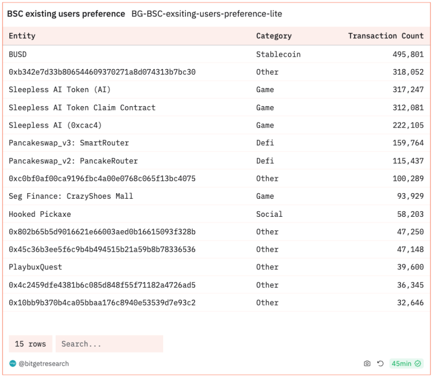This screenshot has width=433, height=378.
Task: Click the bitgetresearch avatar icon
Action: click(x=13, y=364)
